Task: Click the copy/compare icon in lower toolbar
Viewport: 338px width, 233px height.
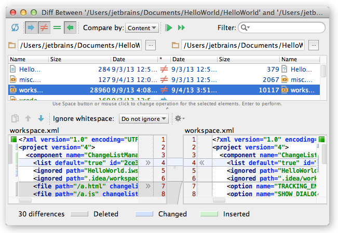Action: tap(15, 118)
